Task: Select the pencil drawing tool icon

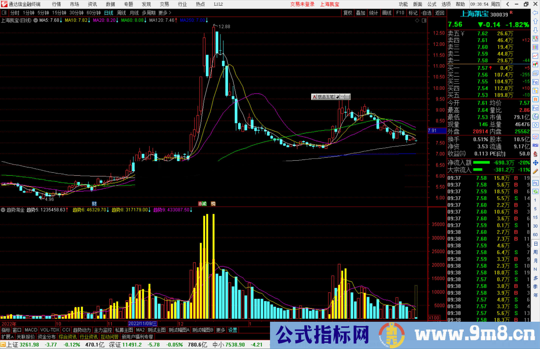Action: 535,171
